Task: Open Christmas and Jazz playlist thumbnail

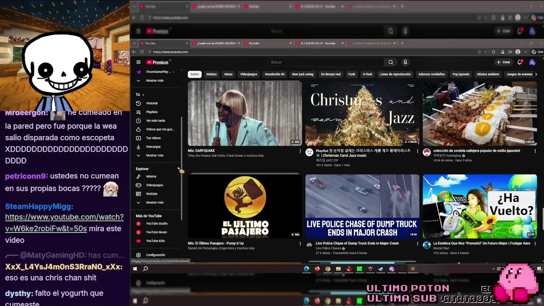Action: [362, 113]
